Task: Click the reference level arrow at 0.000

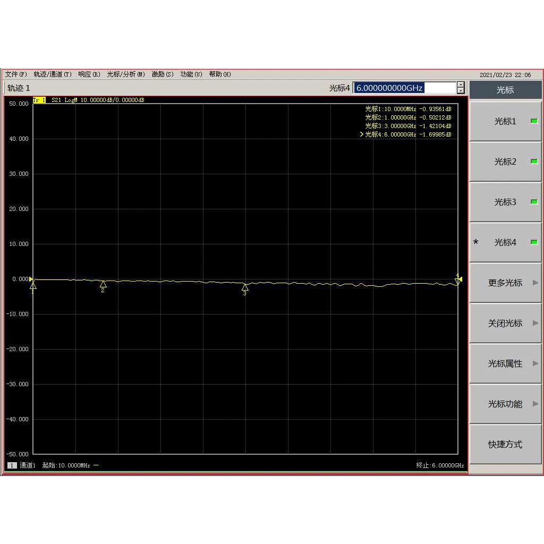Action: (31, 279)
